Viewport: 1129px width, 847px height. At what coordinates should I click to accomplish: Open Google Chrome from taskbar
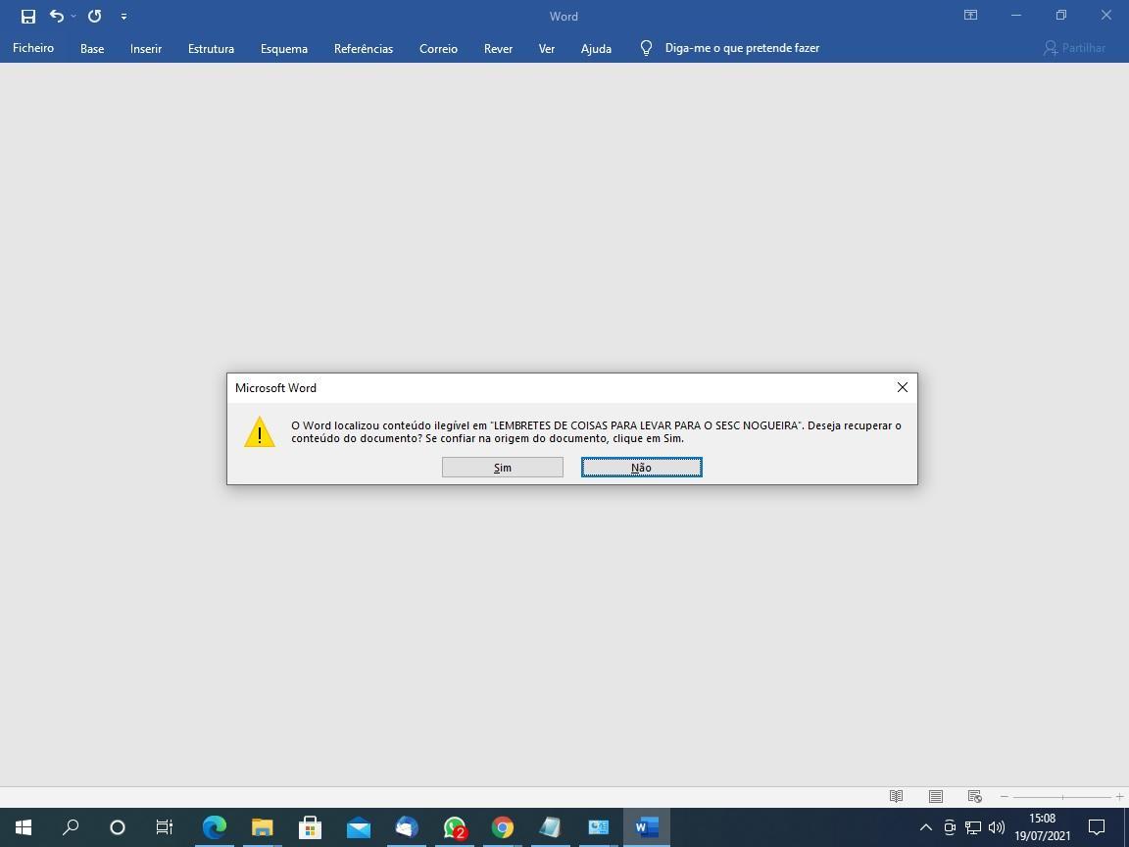coord(503,827)
